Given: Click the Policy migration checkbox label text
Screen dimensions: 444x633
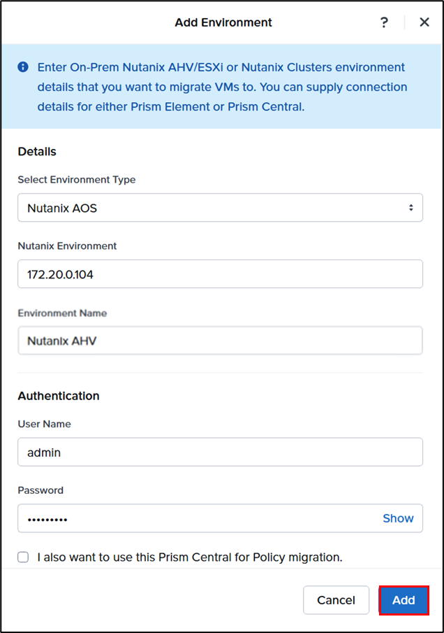Looking at the screenshot, I should click(x=189, y=557).
